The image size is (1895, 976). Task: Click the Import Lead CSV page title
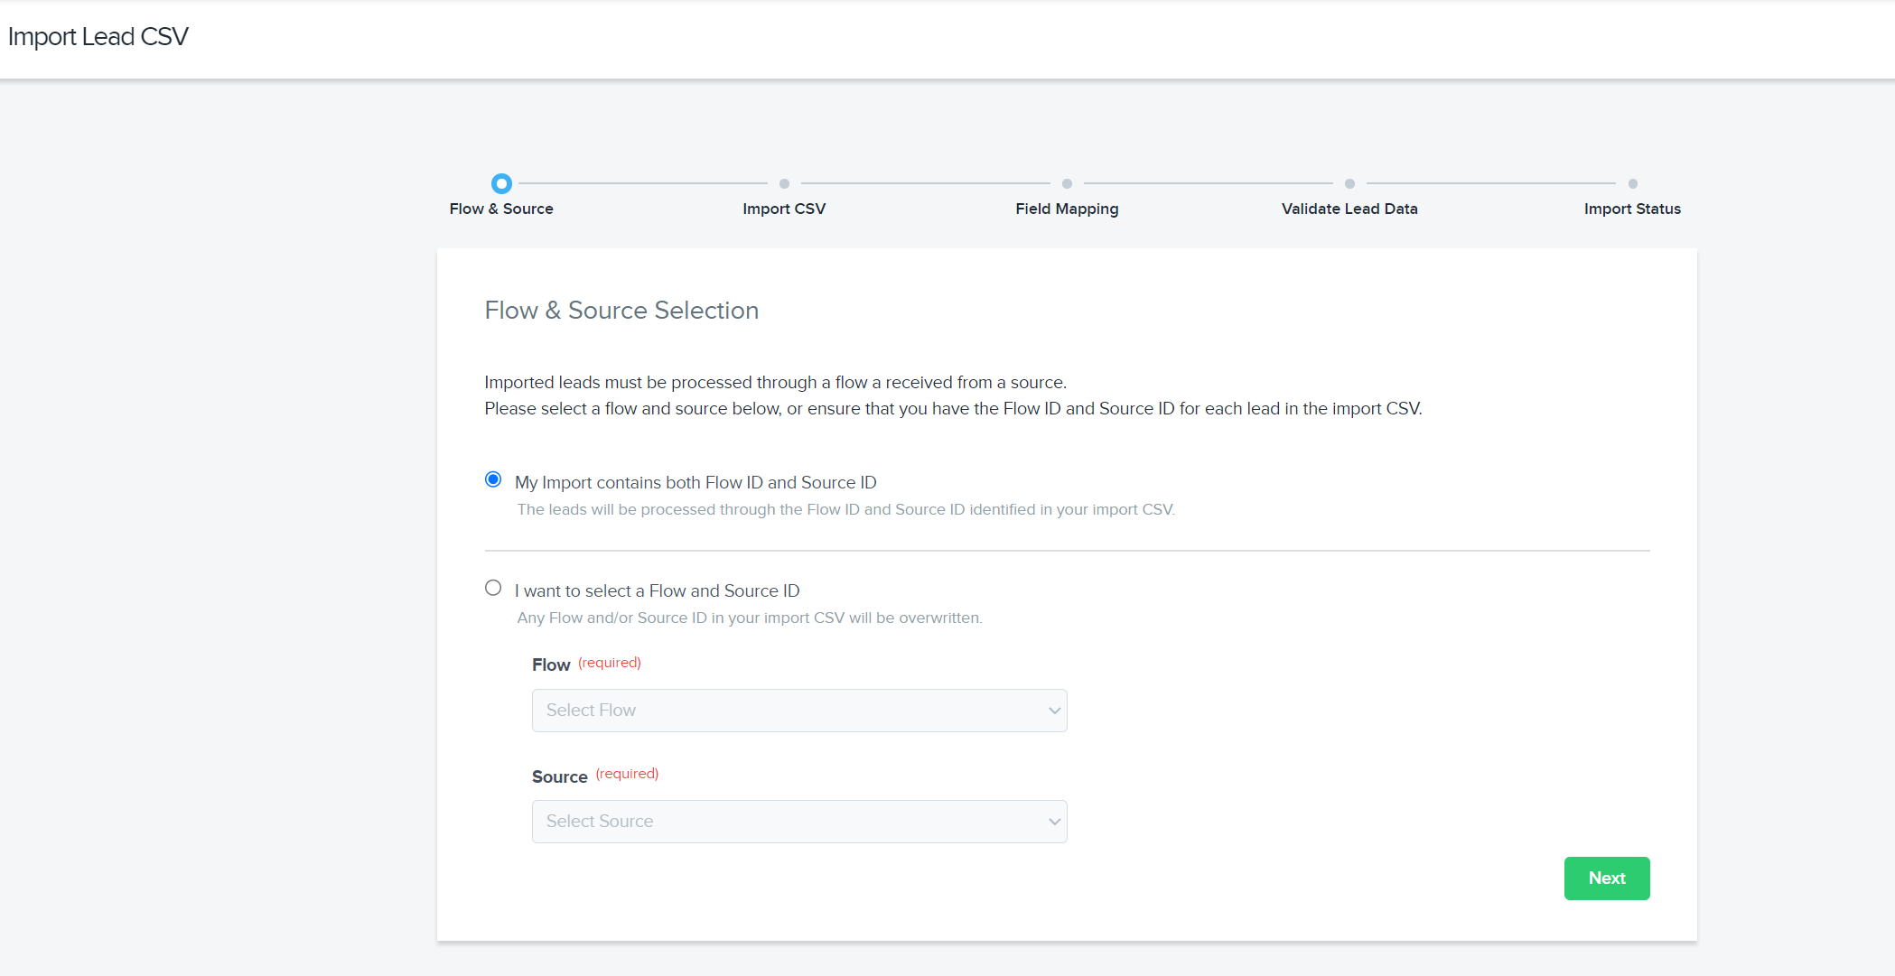[98, 37]
